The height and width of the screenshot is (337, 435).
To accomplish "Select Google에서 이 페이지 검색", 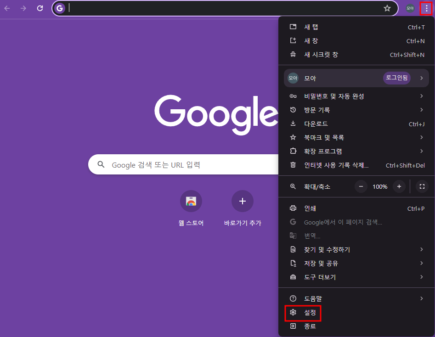I will pyautogui.click(x=356, y=222).
